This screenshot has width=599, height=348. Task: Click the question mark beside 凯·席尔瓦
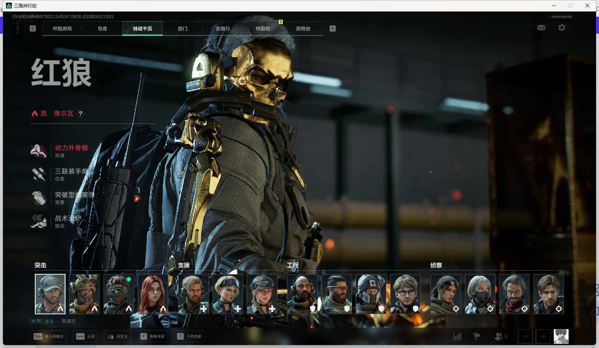point(80,114)
